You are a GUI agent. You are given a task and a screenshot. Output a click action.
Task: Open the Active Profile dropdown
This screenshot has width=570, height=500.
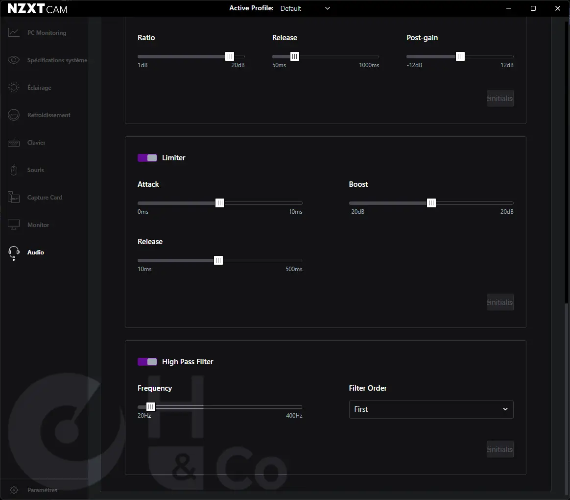(x=306, y=8)
